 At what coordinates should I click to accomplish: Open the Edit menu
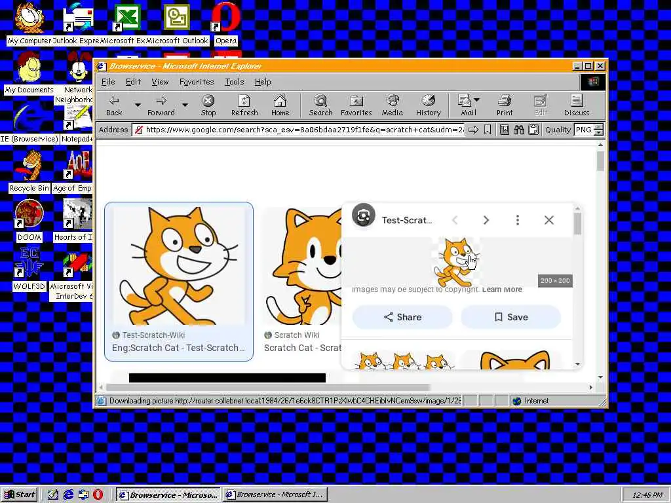point(133,82)
